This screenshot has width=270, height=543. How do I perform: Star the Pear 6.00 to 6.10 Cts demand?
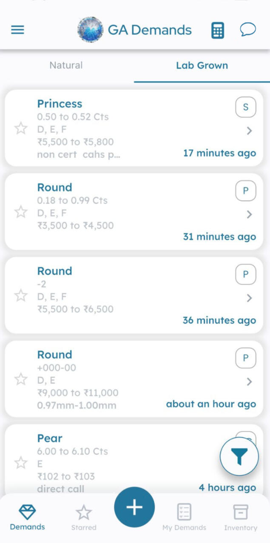(x=21, y=463)
